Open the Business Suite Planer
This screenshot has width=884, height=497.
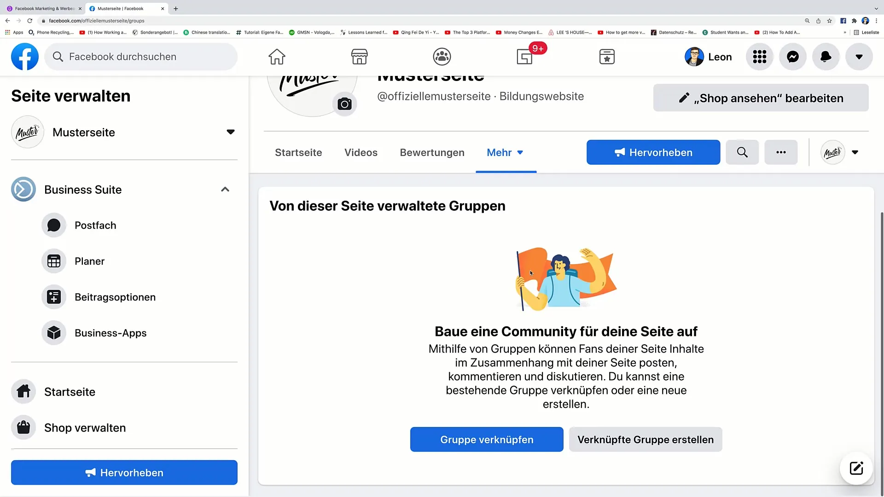(x=89, y=260)
